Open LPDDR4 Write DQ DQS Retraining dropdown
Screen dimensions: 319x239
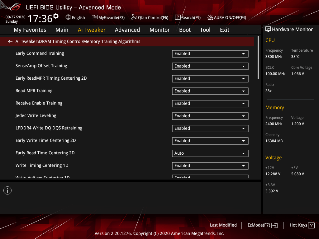click(x=210, y=129)
